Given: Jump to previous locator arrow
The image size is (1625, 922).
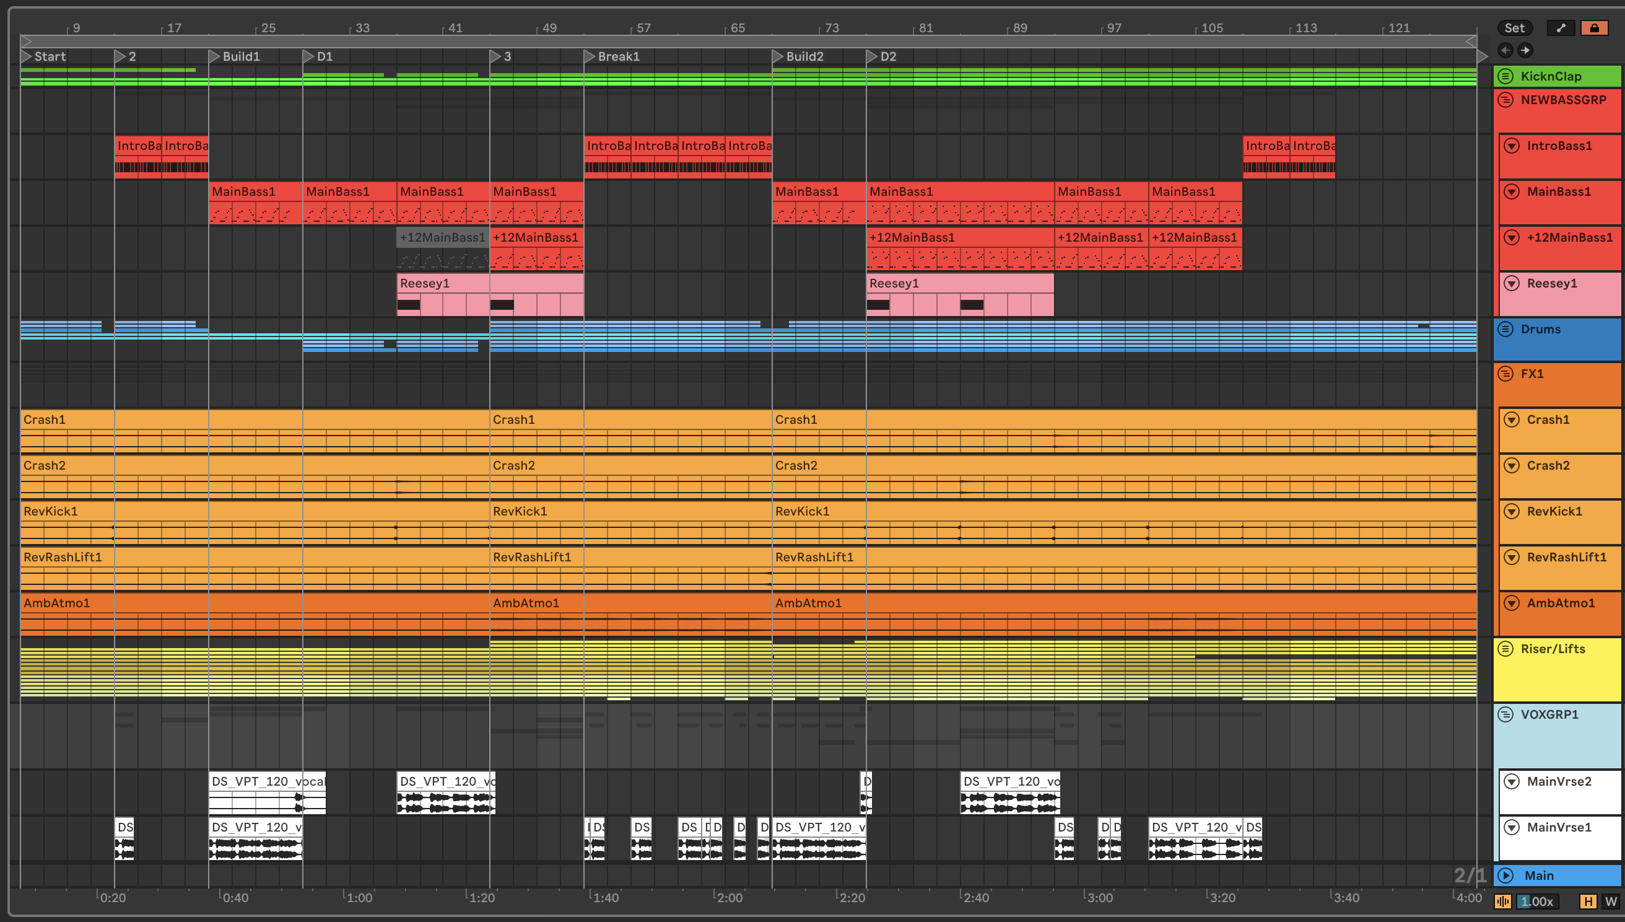Looking at the screenshot, I should pos(1505,50).
